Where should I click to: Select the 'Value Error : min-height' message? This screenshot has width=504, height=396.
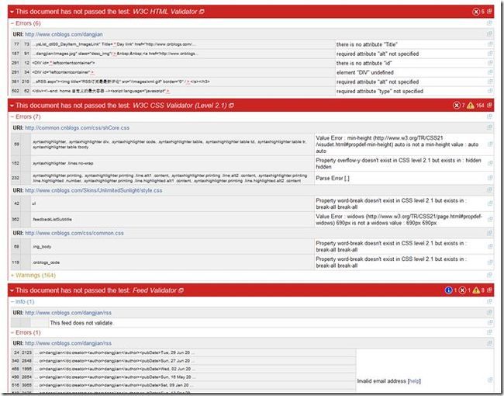click(399, 144)
